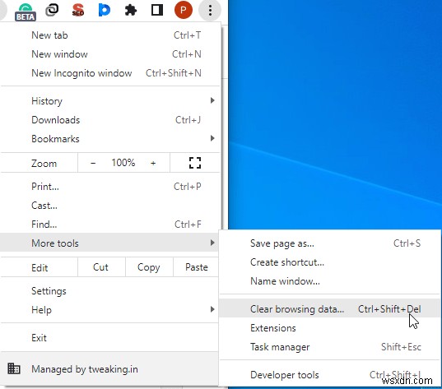Screen dimensions: 442x389
Task: Open Task manager
Action: point(330,347)
